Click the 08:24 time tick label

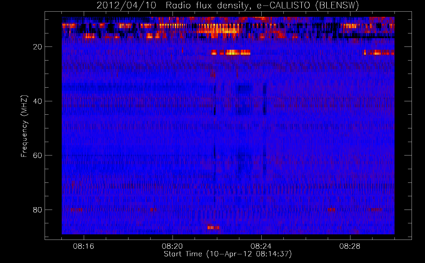[x=261, y=246]
